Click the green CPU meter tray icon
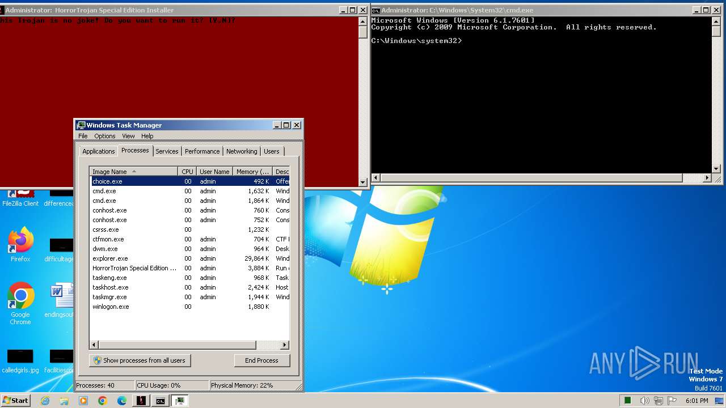This screenshot has width=726, height=408. [x=628, y=401]
